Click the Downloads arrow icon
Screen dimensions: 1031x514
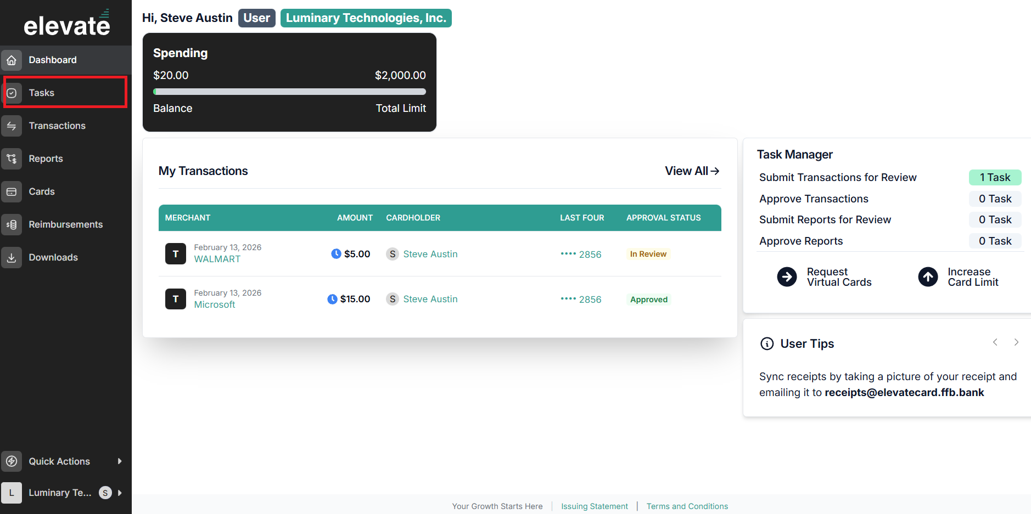tap(12, 258)
